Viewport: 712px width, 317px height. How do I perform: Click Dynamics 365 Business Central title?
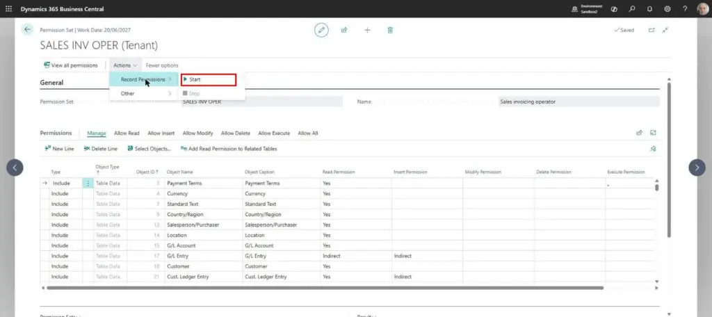62,9
